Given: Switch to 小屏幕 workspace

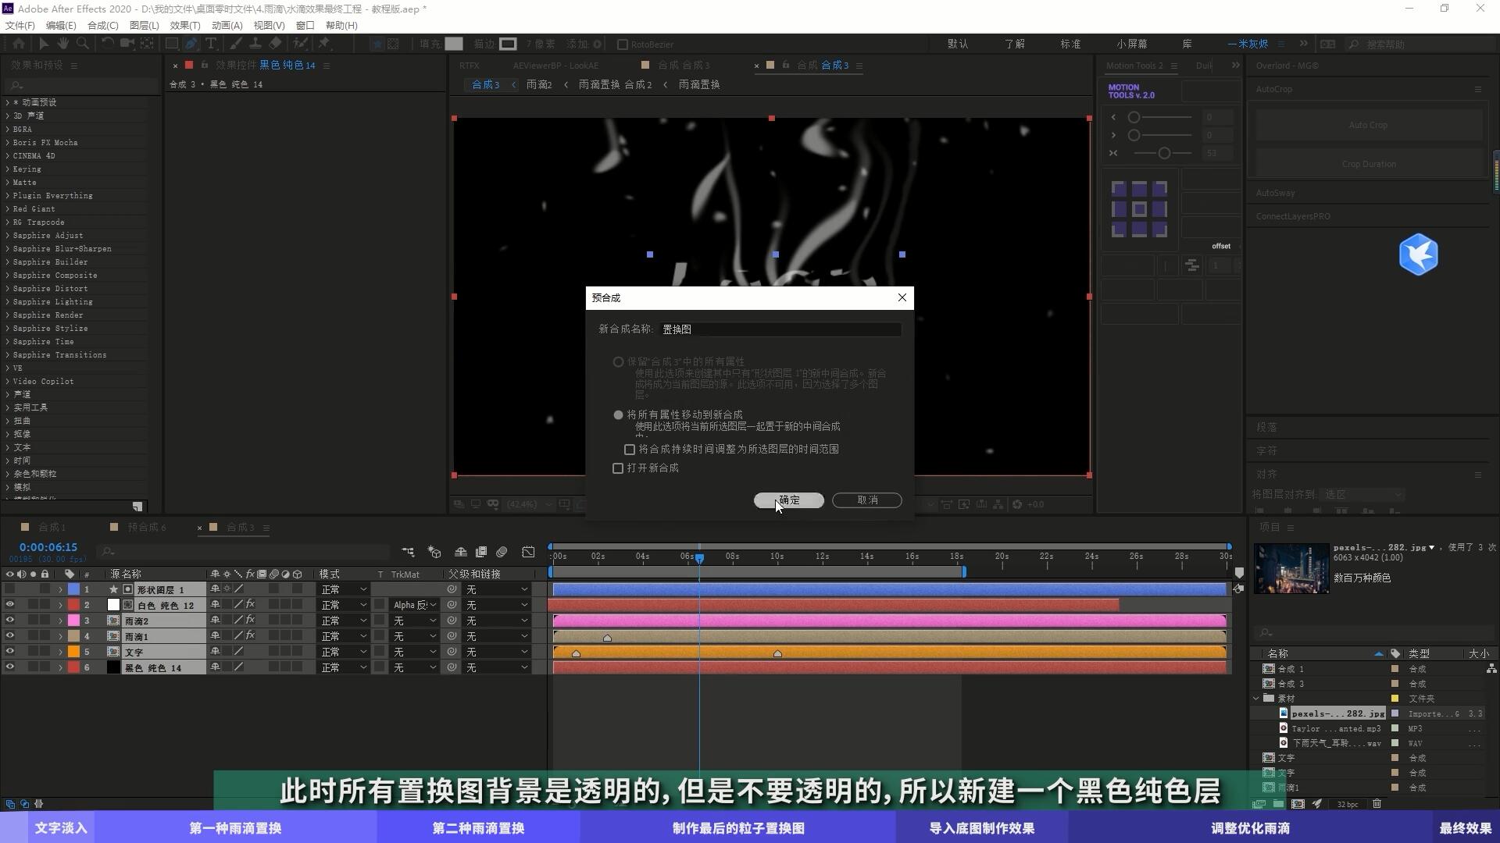Looking at the screenshot, I should click(1132, 44).
